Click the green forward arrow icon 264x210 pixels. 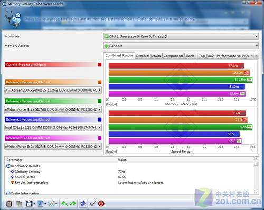[72, 204]
